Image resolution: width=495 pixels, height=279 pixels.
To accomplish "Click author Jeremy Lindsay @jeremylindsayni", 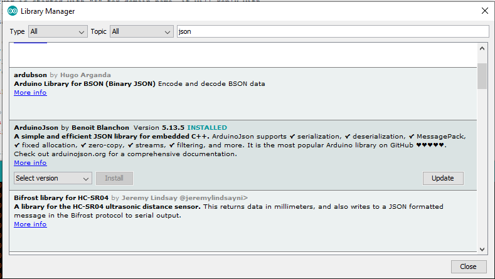I will [x=184, y=198].
